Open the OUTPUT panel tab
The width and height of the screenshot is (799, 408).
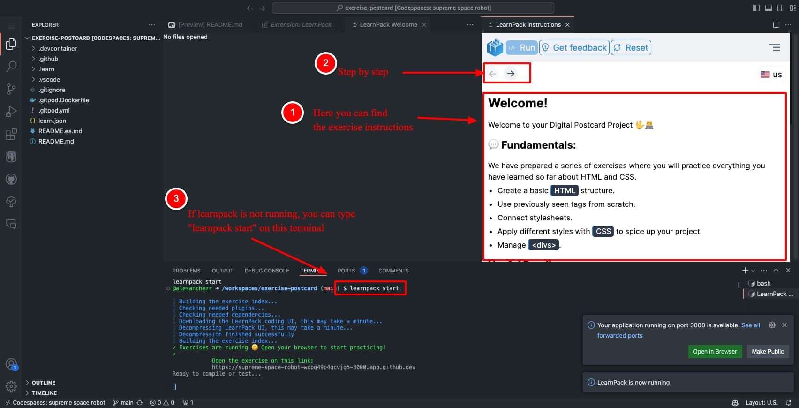pyautogui.click(x=222, y=271)
